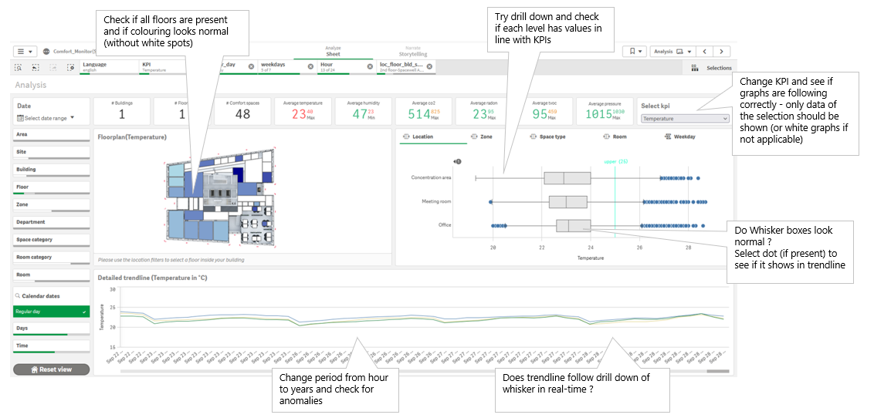Viewport: 874px width, 418px height.
Task: Open the Building filter pane
Action: click(x=51, y=171)
